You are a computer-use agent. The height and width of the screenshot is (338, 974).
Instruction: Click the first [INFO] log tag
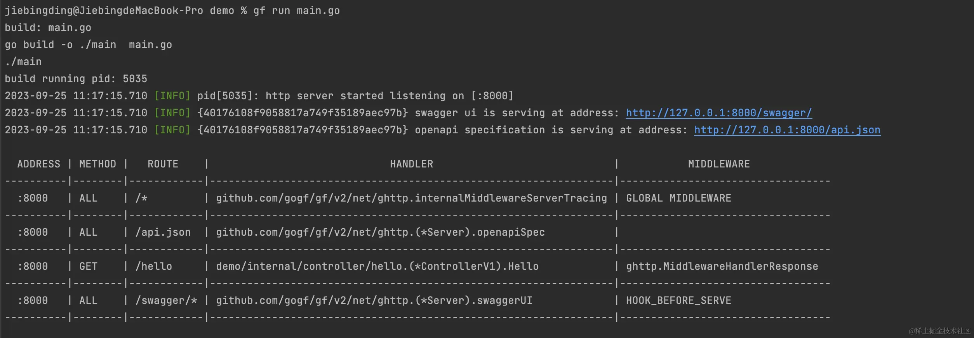click(x=172, y=96)
